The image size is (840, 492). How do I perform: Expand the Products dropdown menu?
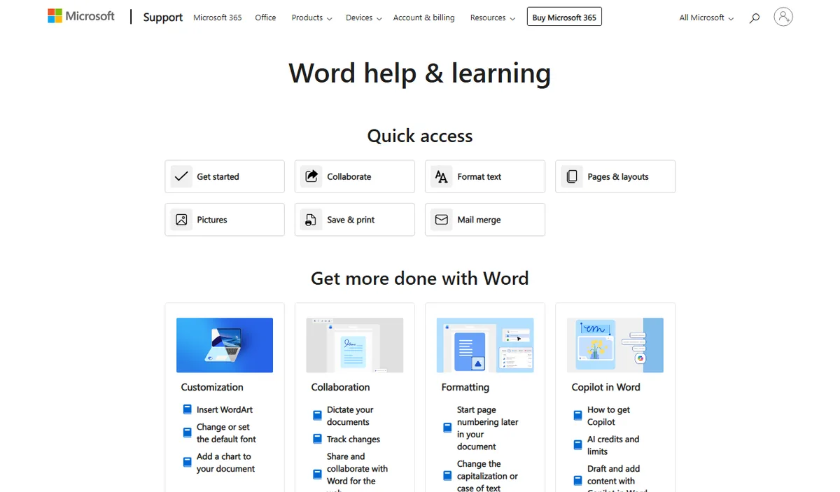(x=311, y=17)
